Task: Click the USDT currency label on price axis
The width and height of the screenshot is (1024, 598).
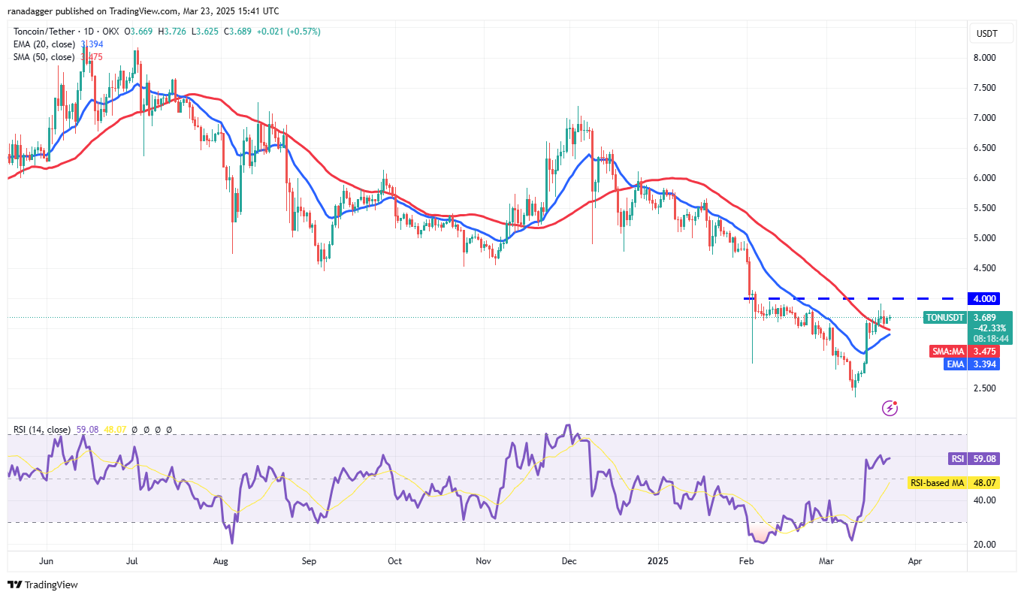Action: tap(986, 34)
